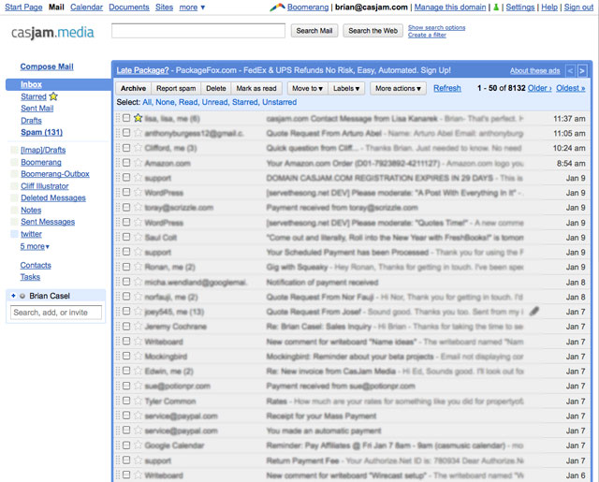Image resolution: width=599 pixels, height=482 pixels.
Task: Click the Search Mail button
Action: point(314,31)
